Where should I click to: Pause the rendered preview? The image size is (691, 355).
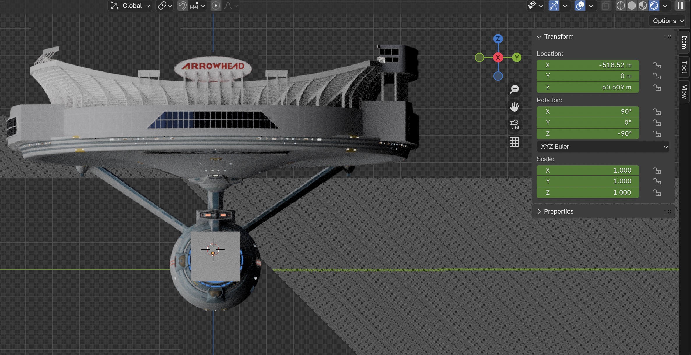(x=680, y=6)
